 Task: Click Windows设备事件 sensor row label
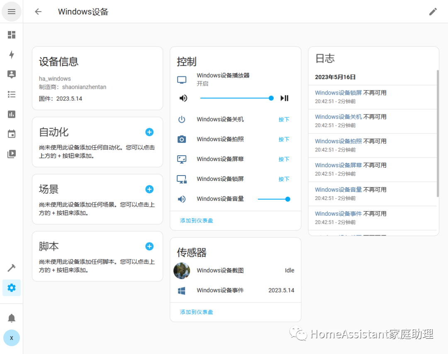click(220, 290)
